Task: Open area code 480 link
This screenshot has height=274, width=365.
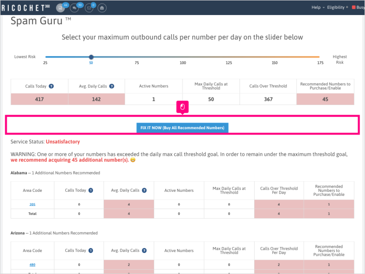Action: coord(32,265)
